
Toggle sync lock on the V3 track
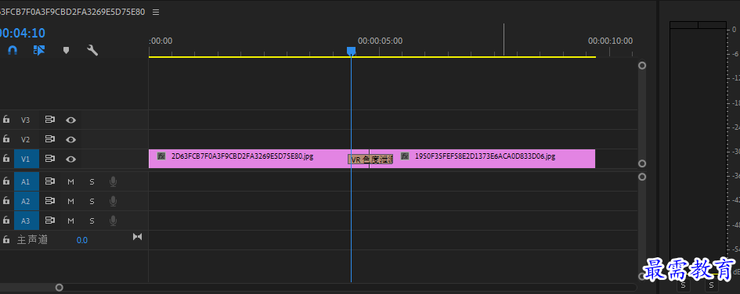click(x=50, y=120)
